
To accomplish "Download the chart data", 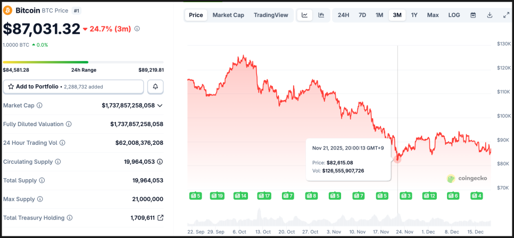I will [490, 15].
